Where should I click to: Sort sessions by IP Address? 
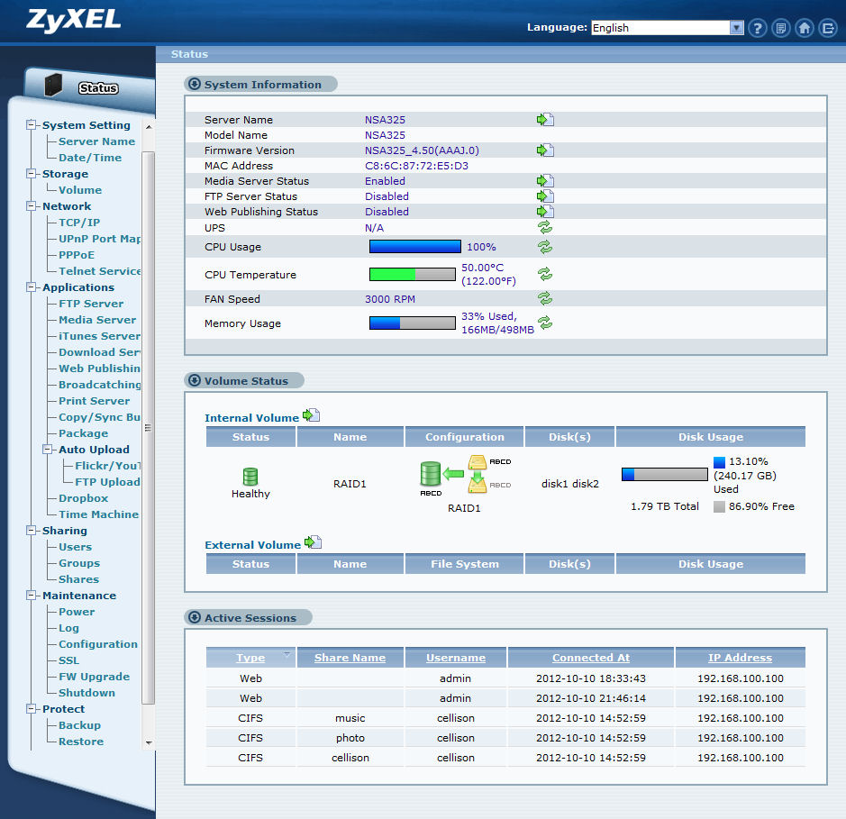tap(740, 658)
